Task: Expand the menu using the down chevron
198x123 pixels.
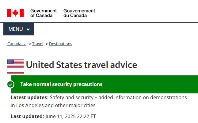Action: tap(28, 29)
